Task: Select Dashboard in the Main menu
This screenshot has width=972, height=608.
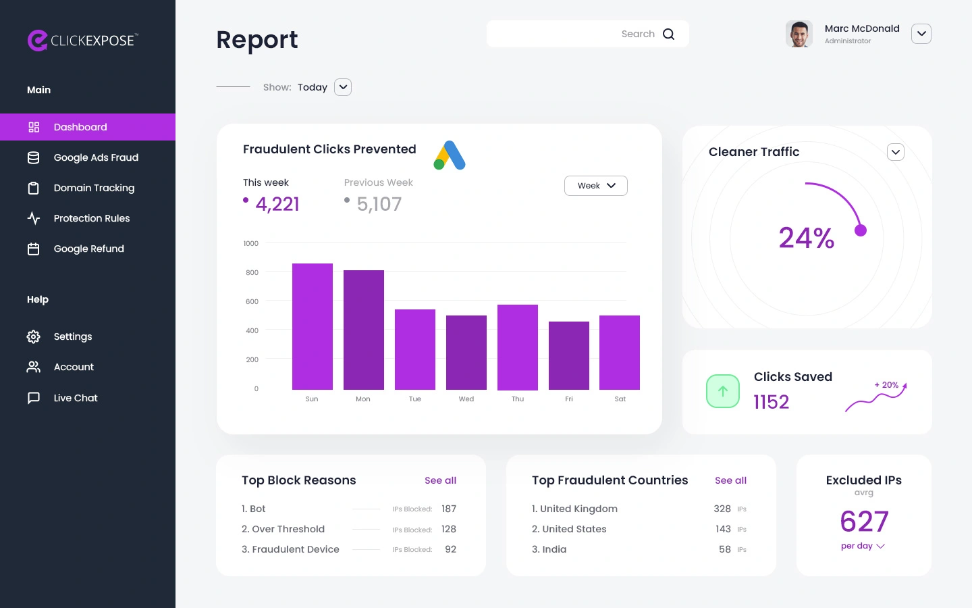Action: tap(80, 127)
